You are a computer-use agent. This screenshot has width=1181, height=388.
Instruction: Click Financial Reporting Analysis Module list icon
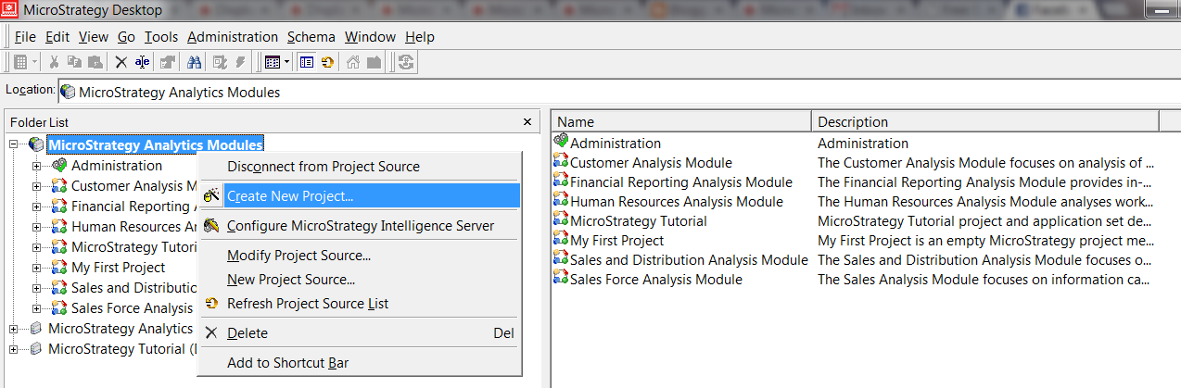[561, 181]
